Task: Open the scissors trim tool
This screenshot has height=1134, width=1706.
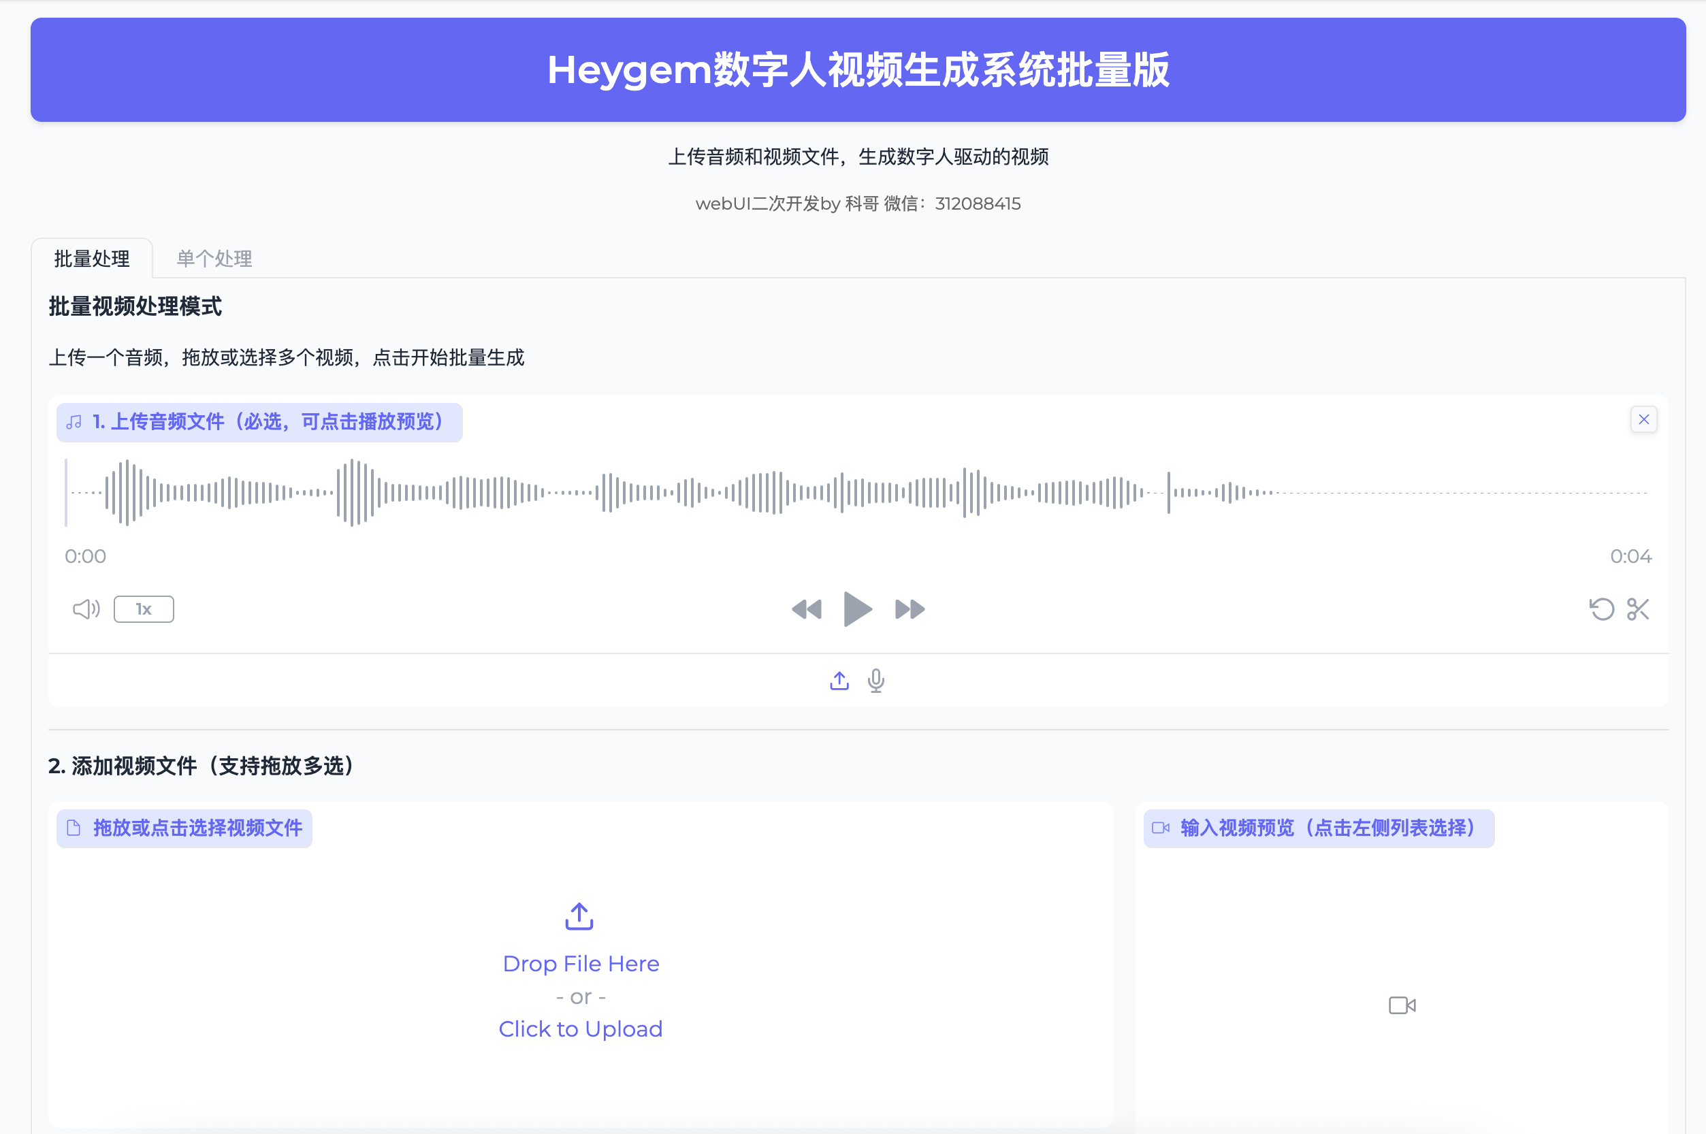Action: (1638, 609)
